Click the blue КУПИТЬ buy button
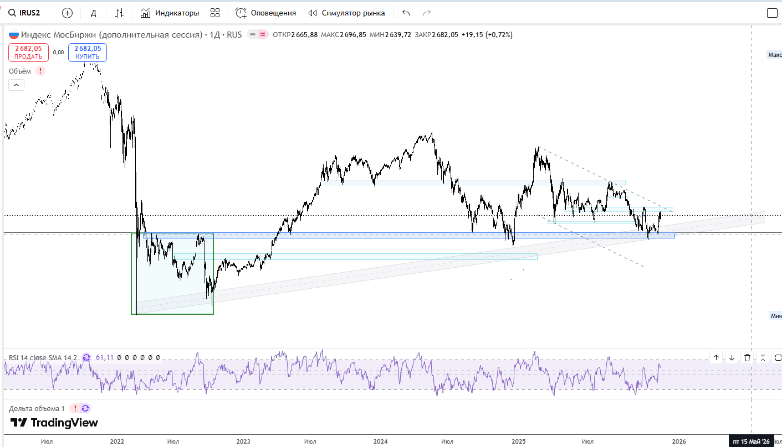Screen dimensions: 782x447 (x=88, y=53)
